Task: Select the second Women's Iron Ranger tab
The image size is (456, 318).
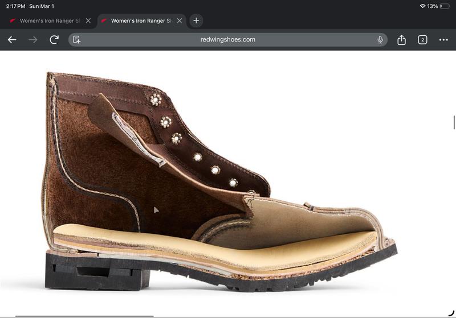Action: click(140, 21)
